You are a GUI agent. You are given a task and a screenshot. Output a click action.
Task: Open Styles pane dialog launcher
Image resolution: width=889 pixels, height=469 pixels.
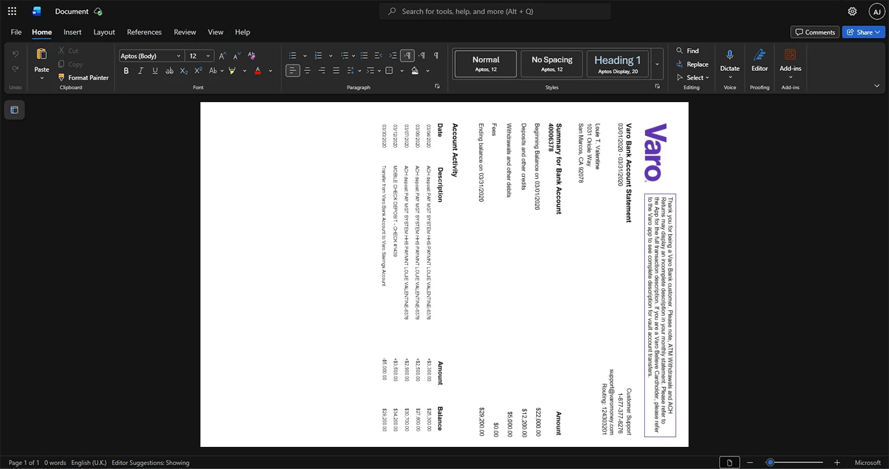(657, 87)
